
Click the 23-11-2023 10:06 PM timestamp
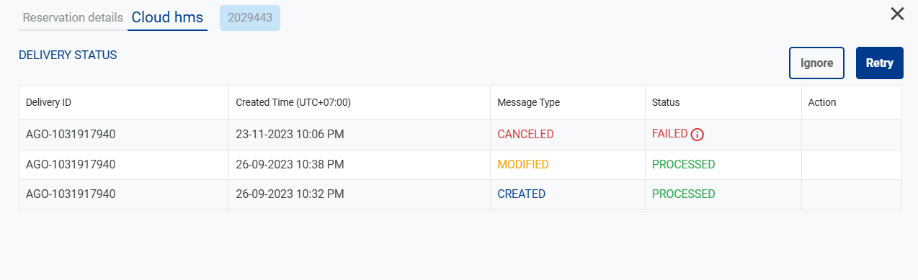pos(290,134)
